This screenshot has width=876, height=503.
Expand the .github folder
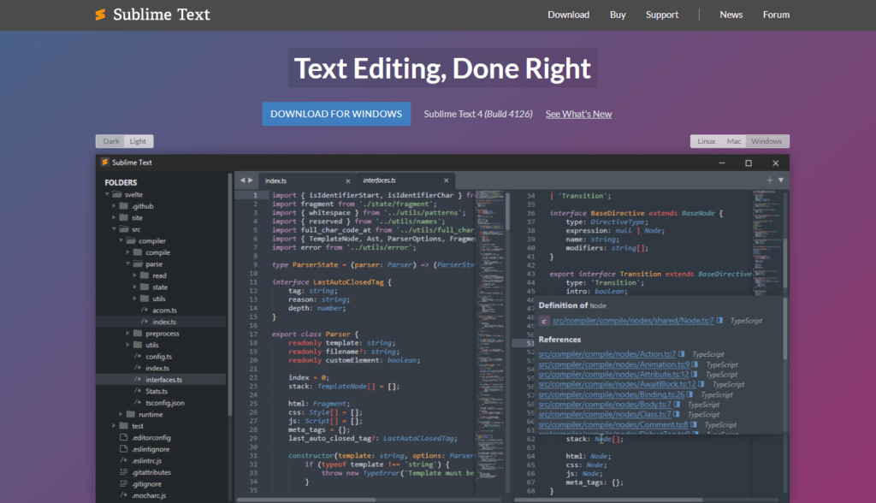coord(114,205)
